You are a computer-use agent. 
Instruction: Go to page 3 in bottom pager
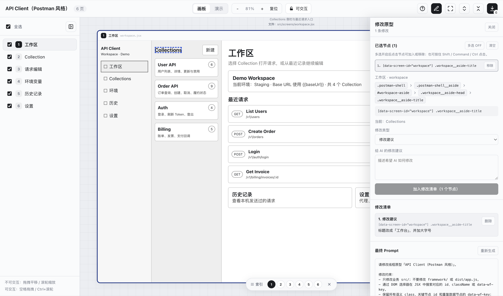tap(290, 284)
